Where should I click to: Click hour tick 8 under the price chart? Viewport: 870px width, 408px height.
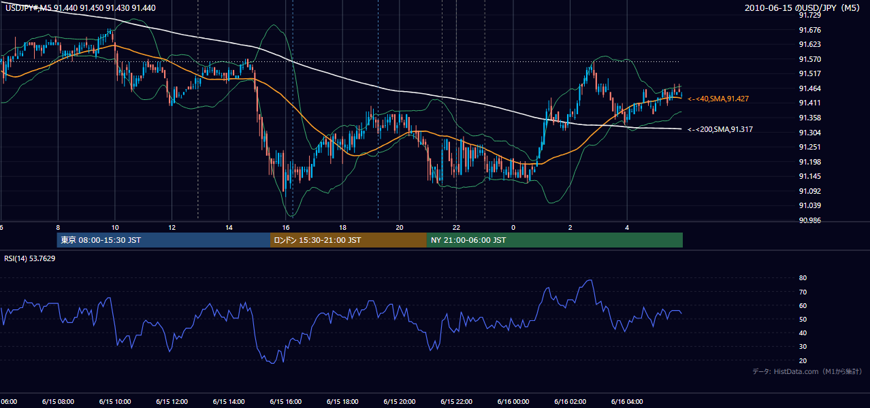[58, 227]
